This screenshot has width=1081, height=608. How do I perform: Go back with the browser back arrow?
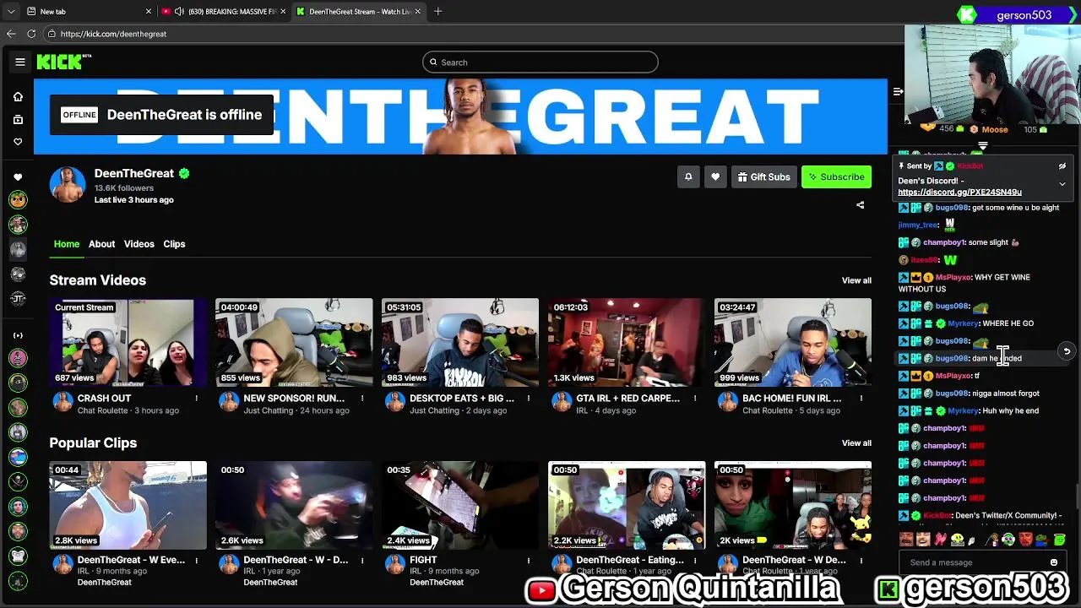(11, 34)
